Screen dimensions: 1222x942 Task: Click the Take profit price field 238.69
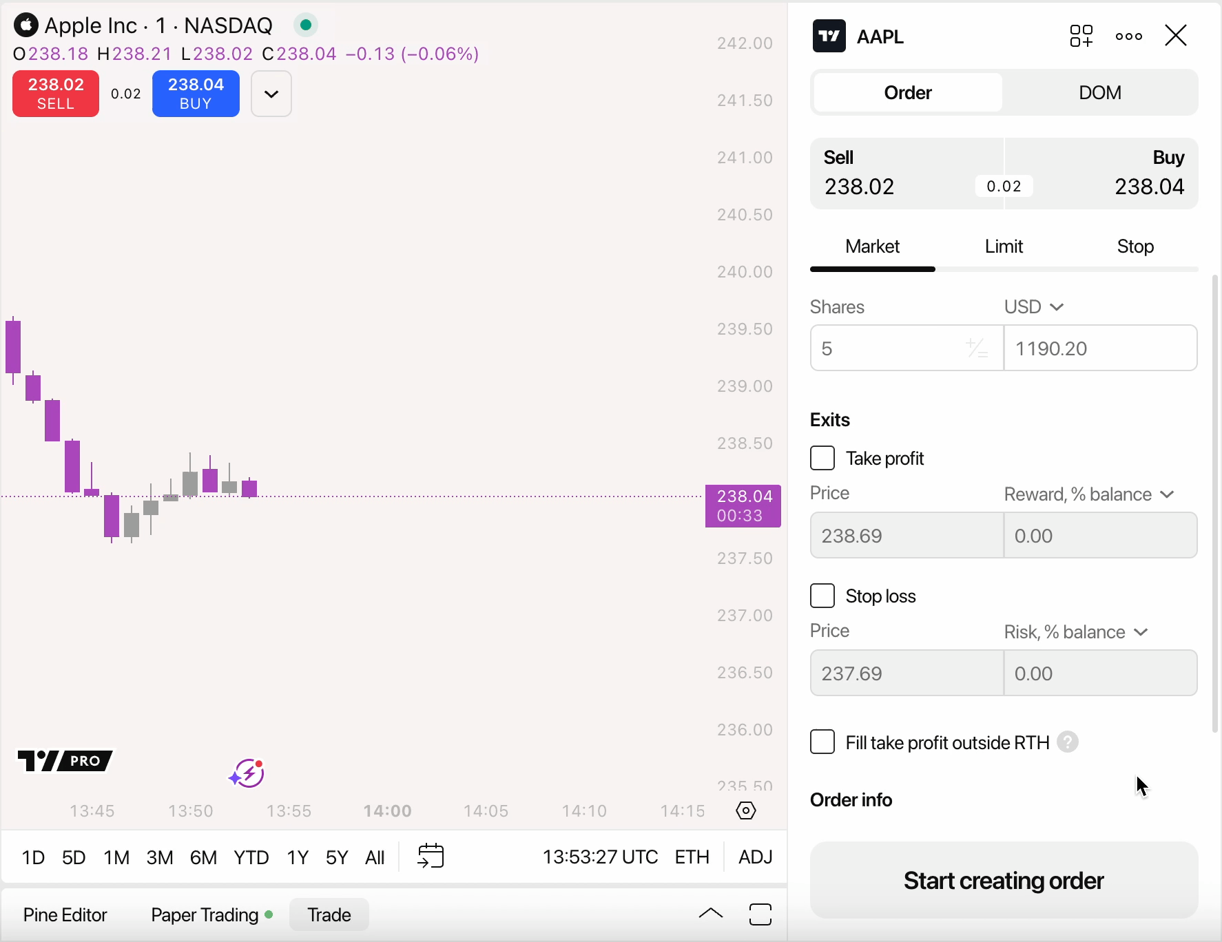coord(907,536)
